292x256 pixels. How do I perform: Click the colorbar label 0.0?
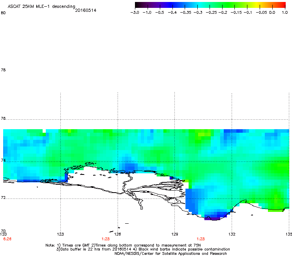pos(272,13)
